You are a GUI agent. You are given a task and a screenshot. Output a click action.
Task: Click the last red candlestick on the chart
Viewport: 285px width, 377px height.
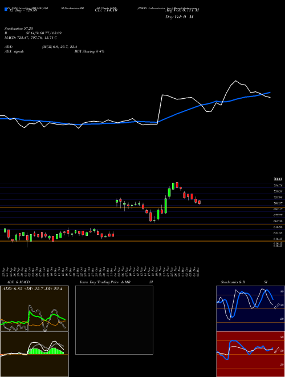(x=199, y=202)
